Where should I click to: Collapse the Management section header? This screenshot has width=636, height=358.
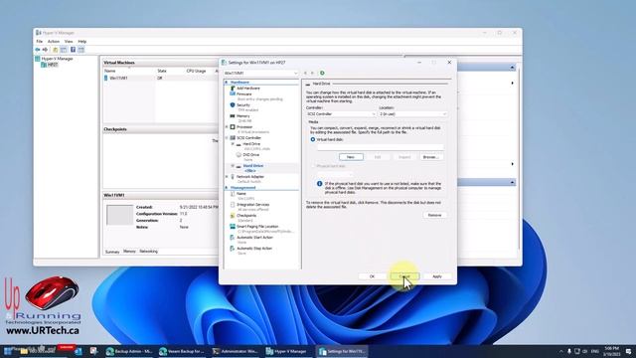pos(227,188)
